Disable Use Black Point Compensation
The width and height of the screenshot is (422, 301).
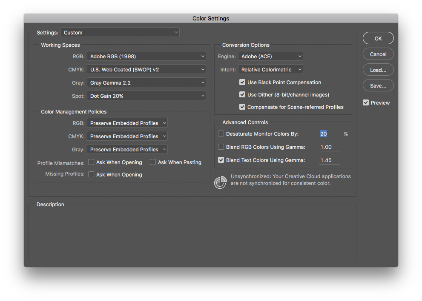point(242,82)
